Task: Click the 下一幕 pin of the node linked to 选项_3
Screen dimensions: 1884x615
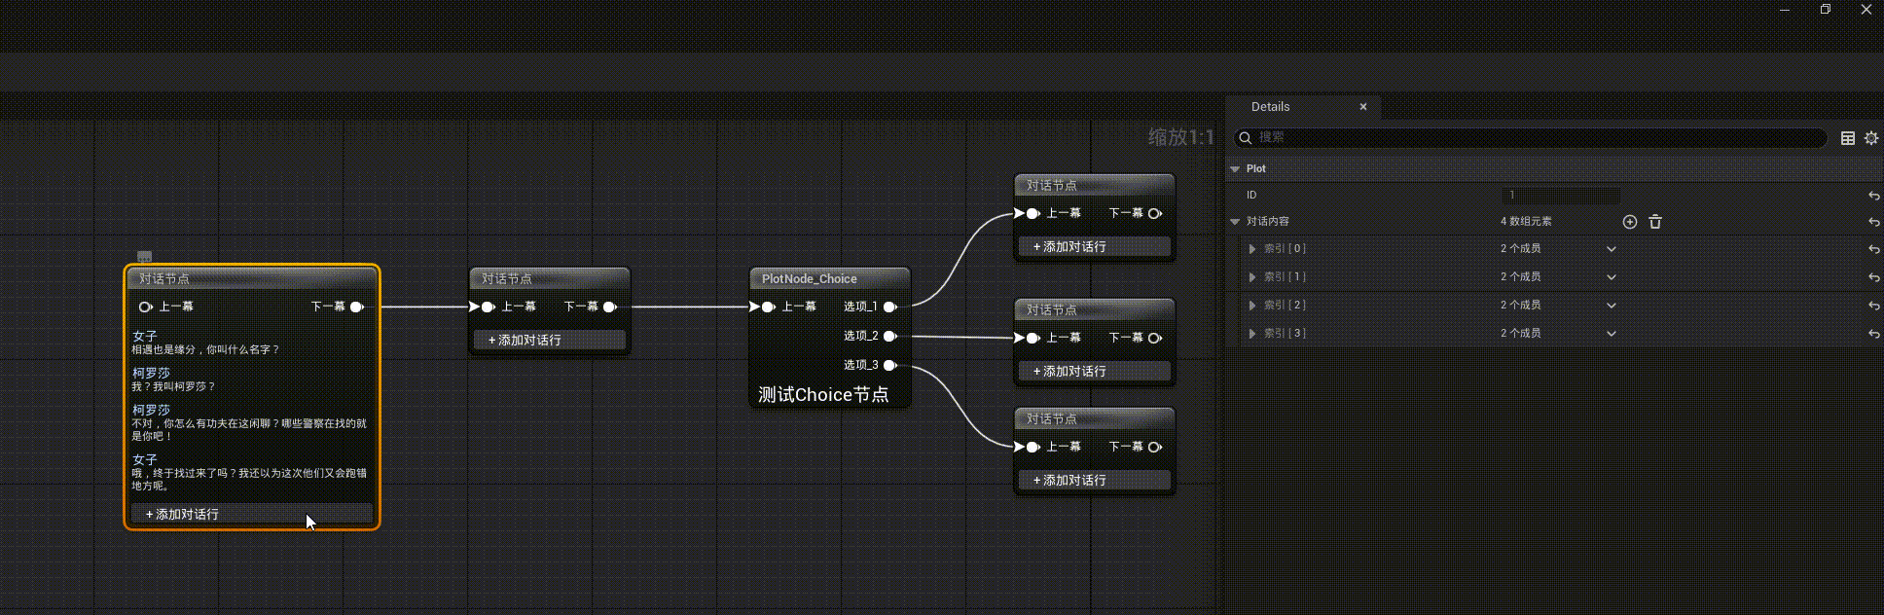Action: (1154, 447)
